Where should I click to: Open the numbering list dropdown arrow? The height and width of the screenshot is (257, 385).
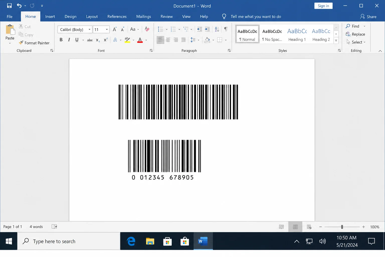[179, 30]
